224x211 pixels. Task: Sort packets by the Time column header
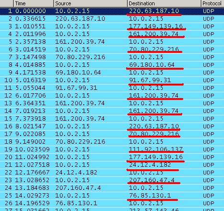point(34,3)
